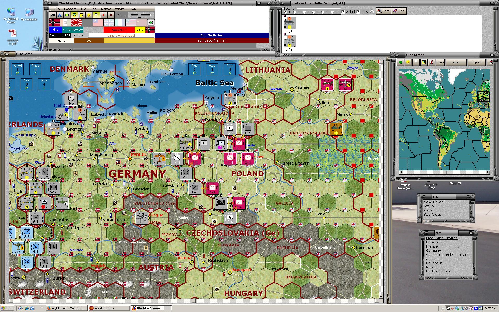
Task: Select the United States flag
Action: click(x=131, y=23)
